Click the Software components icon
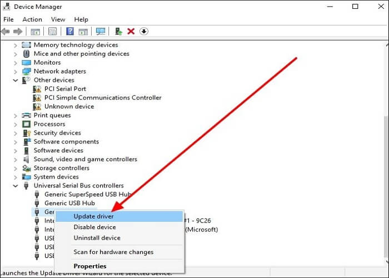 coord(27,141)
